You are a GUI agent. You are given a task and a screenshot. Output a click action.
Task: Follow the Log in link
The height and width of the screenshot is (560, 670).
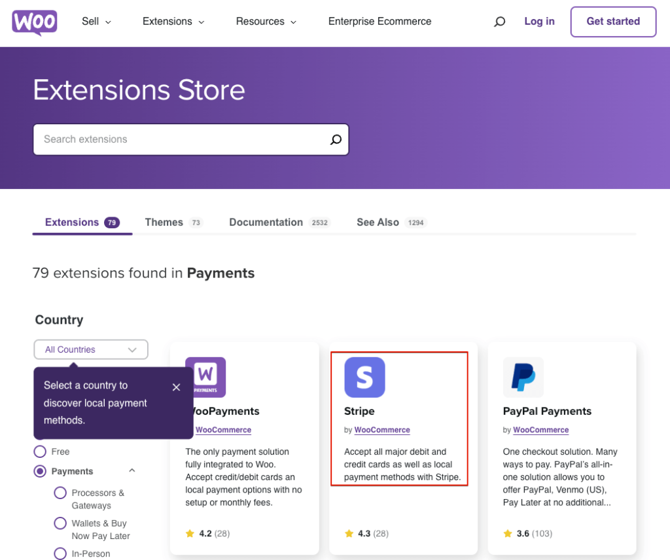[539, 22]
